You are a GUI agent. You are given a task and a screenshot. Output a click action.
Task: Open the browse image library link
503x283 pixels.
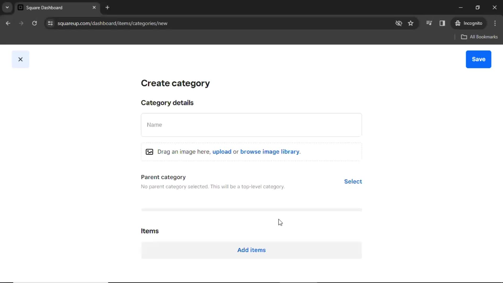tap(270, 152)
